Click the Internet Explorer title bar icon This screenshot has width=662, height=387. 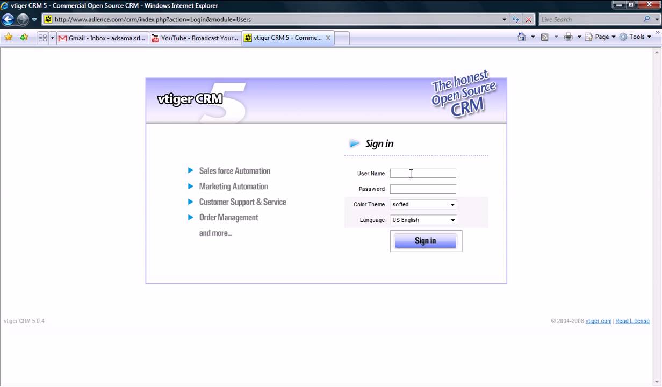[5, 5]
